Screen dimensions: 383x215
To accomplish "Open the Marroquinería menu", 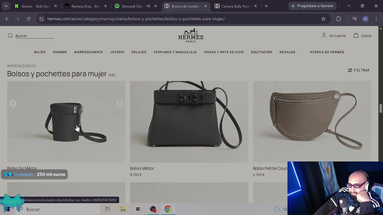I will 89,52.
